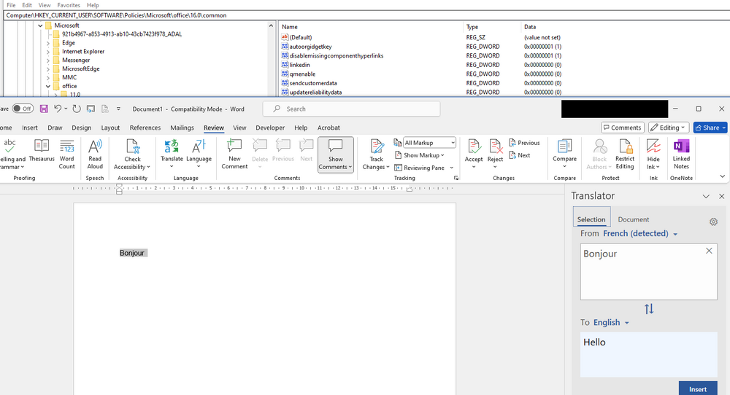The height and width of the screenshot is (395, 730).
Task: Click Restrict Editing
Action: coord(625,155)
